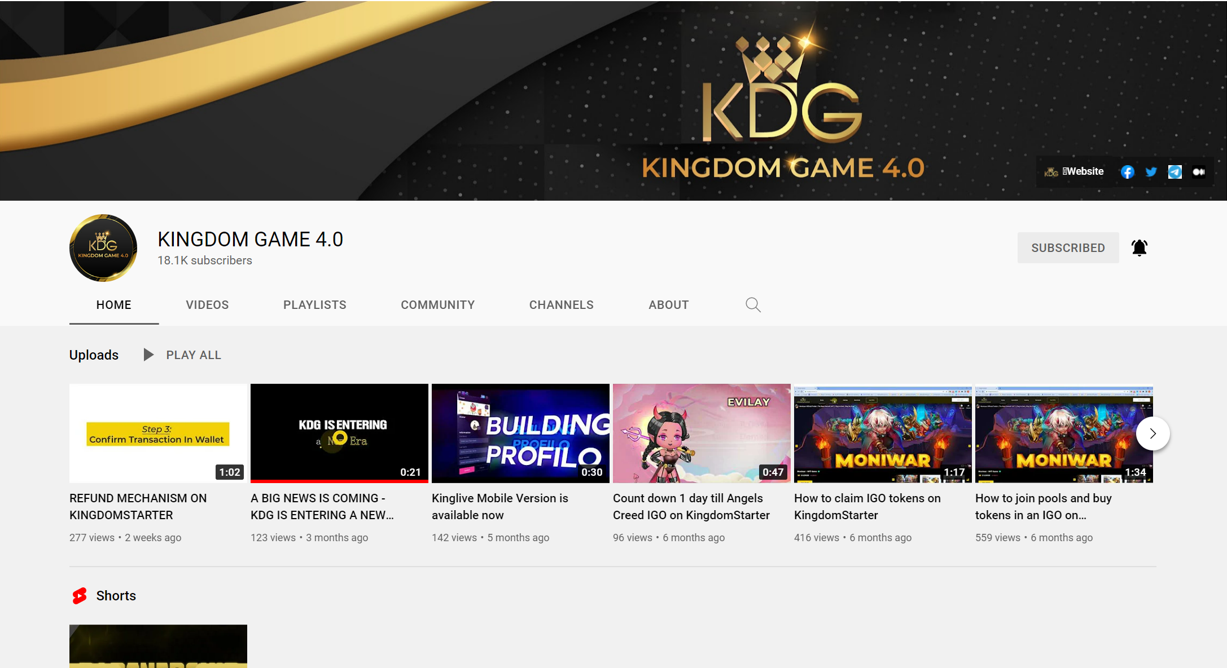Open the Twitter link in the banner
1227x668 pixels.
tap(1151, 172)
